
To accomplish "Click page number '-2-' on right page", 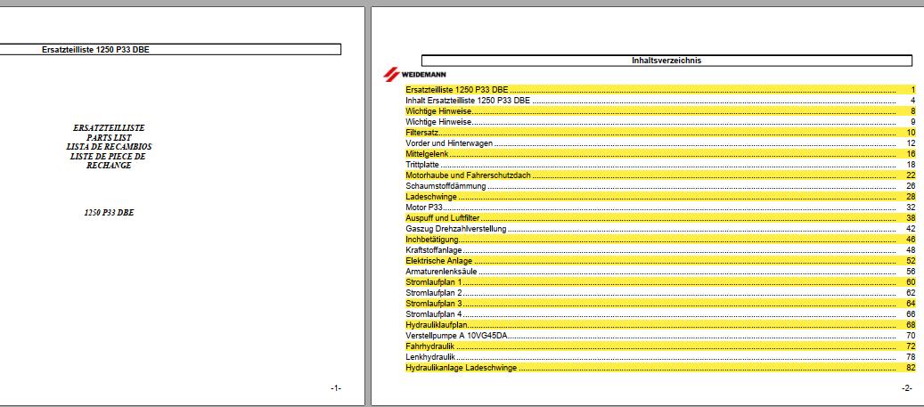I will tap(906, 387).
